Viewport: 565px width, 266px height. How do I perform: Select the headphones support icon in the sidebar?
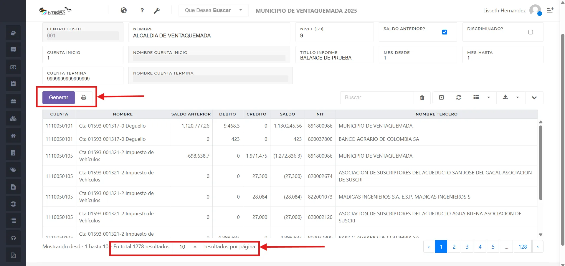[13, 238]
